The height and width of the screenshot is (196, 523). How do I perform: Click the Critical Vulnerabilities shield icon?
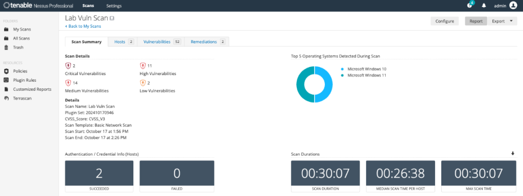[x=68, y=66]
